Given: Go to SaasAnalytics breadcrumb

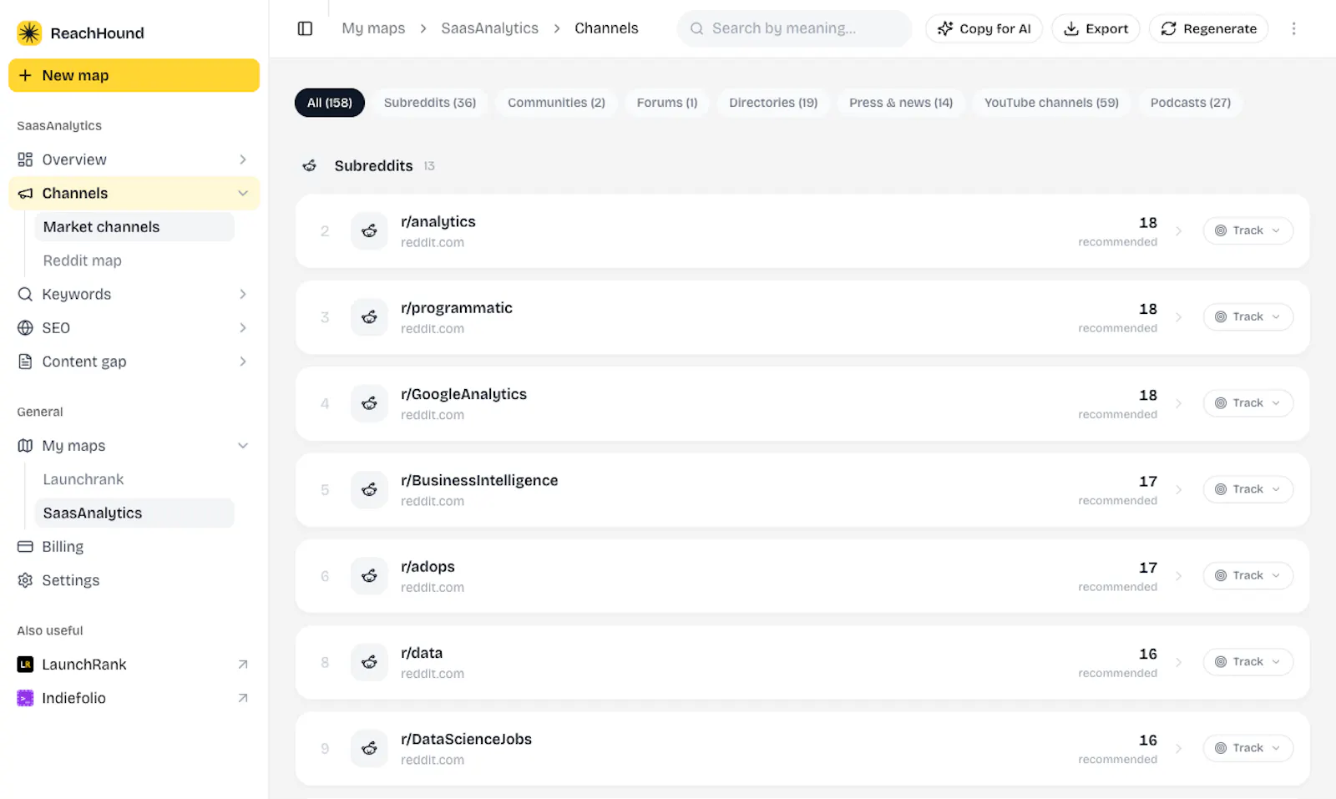Looking at the screenshot, I should click(489, 28).
